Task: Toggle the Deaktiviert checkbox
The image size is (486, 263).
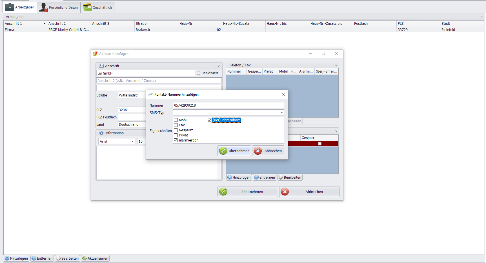Action: 199,73
